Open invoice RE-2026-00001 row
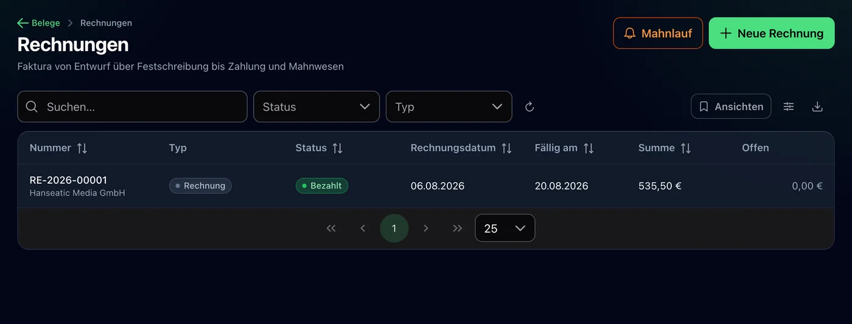The height and width of the screenshot is (324, 852). [426, 186]
